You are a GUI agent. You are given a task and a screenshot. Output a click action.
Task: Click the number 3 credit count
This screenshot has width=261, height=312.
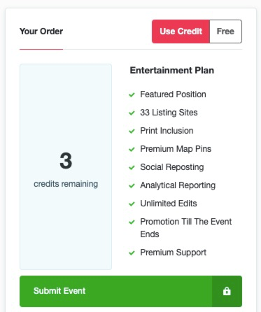pyautogui.click(x=66, y=161)
